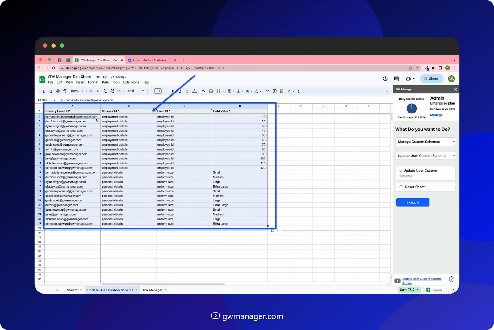
Task: Insert a link using chain icon
Action: pos(267,91)
